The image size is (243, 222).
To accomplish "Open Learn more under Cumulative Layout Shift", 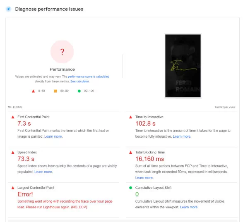I will click(189, 207).
